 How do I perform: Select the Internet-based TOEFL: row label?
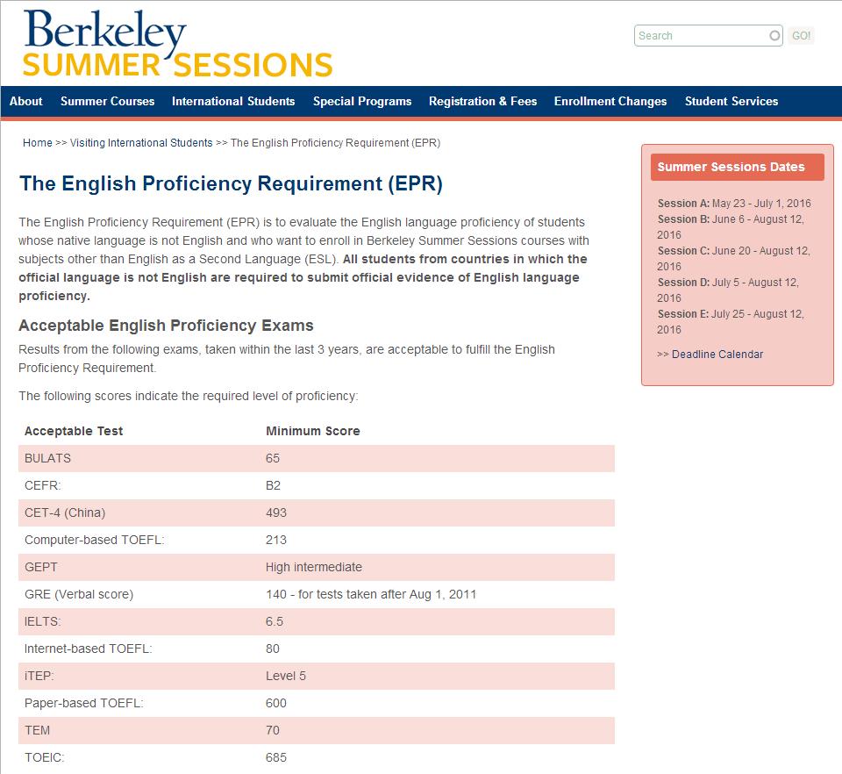89,649
